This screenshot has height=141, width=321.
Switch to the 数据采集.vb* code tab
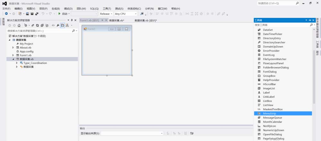(117, 20)
